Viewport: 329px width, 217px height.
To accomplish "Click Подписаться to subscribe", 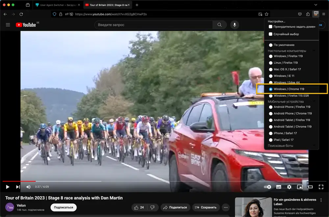I will [63, 207].
